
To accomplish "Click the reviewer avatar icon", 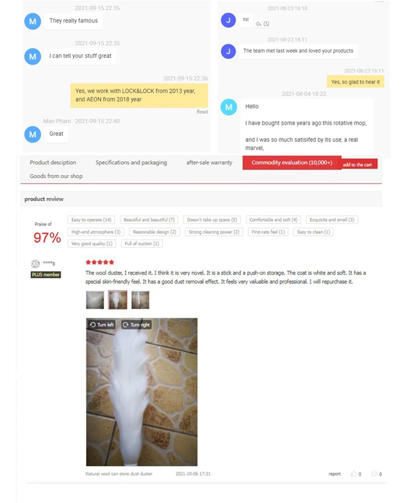I will pos(35,264).
